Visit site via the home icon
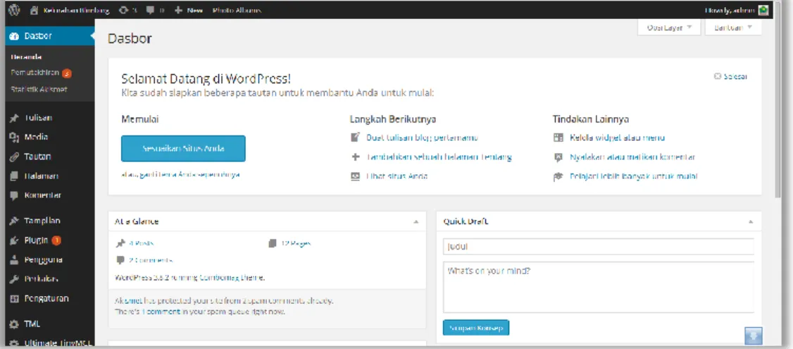Screen dimensions: 793x349 click(x=34, y=10)
